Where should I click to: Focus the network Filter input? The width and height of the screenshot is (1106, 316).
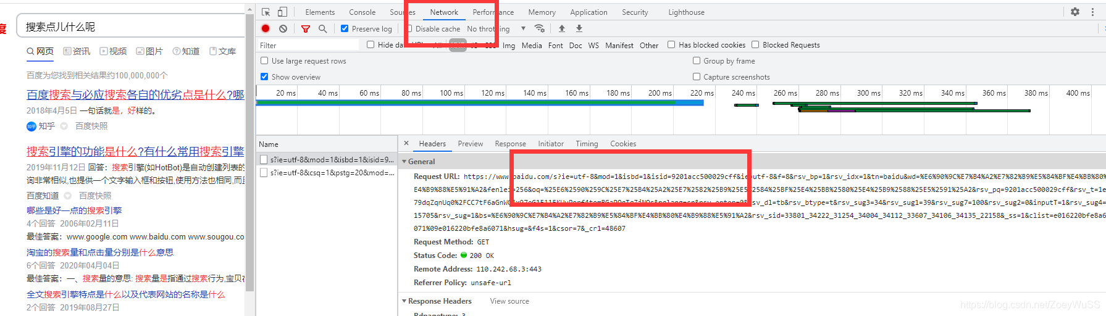[x=308, y=45]
